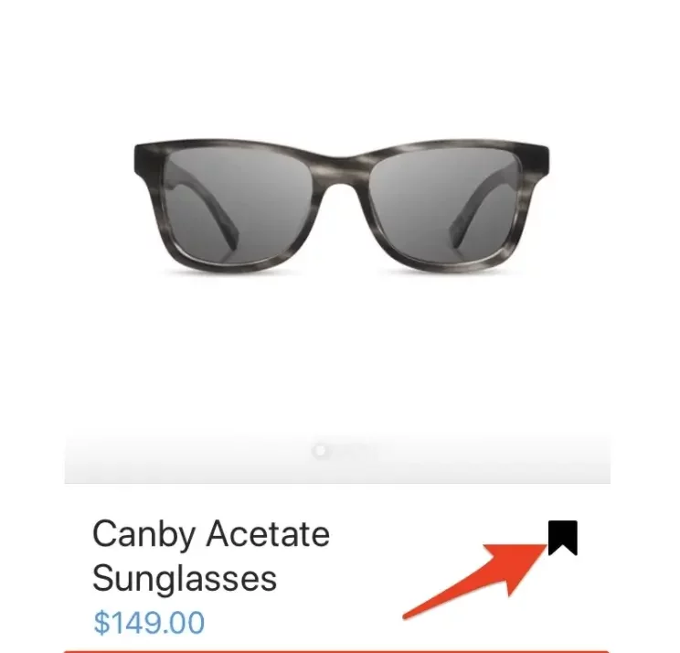The width and height of the screenshot is (680, 653).
Task: Open the sunglasses product photo
Action: point(341,207)
